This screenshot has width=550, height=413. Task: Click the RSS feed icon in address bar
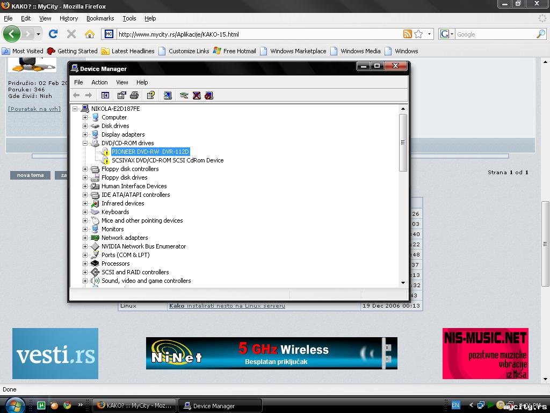[x=407, y=34]
